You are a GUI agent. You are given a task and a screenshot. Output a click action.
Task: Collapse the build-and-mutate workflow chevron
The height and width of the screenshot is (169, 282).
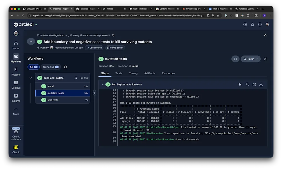[x=31, y=78]
